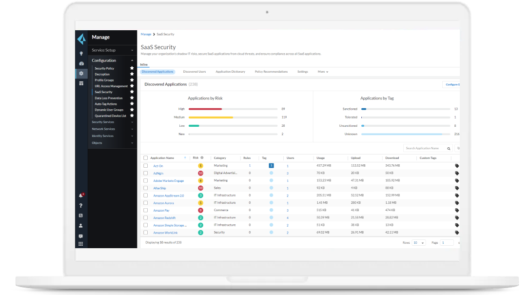Click the search magnifier in Application Name search

448,148
